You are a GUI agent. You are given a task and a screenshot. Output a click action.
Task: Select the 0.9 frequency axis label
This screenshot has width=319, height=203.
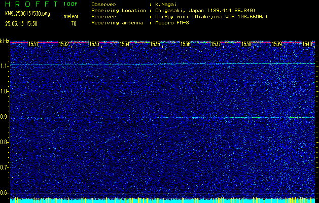click(4, 117)
